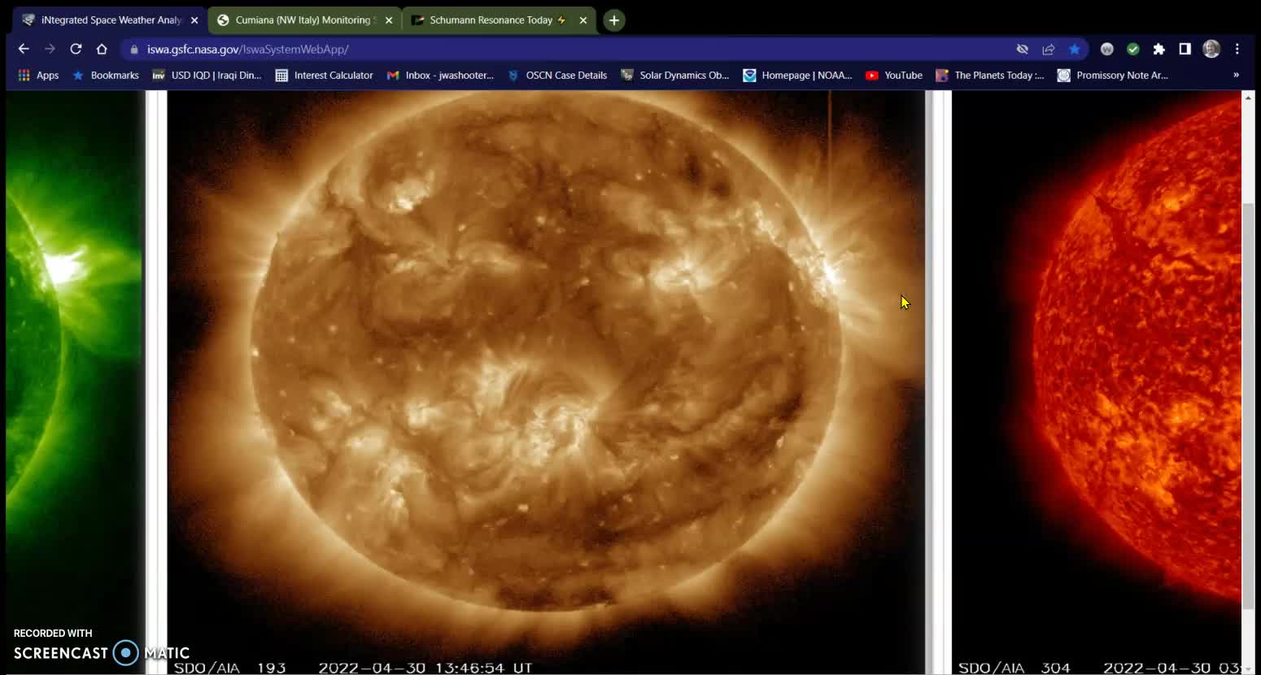
Task: Click the scroll-up arrow on page scrollbar
Action: tap(1248, 98)
